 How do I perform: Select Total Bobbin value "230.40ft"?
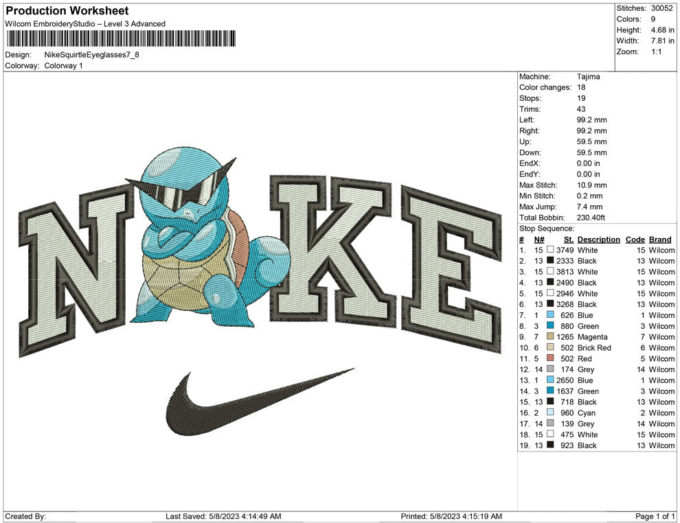591,218
